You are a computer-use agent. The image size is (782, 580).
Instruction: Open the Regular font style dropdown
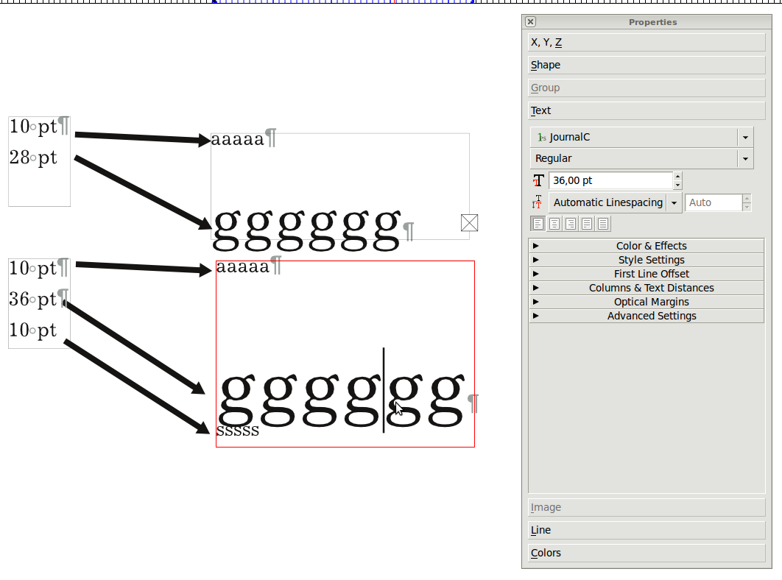coord(745,159)
